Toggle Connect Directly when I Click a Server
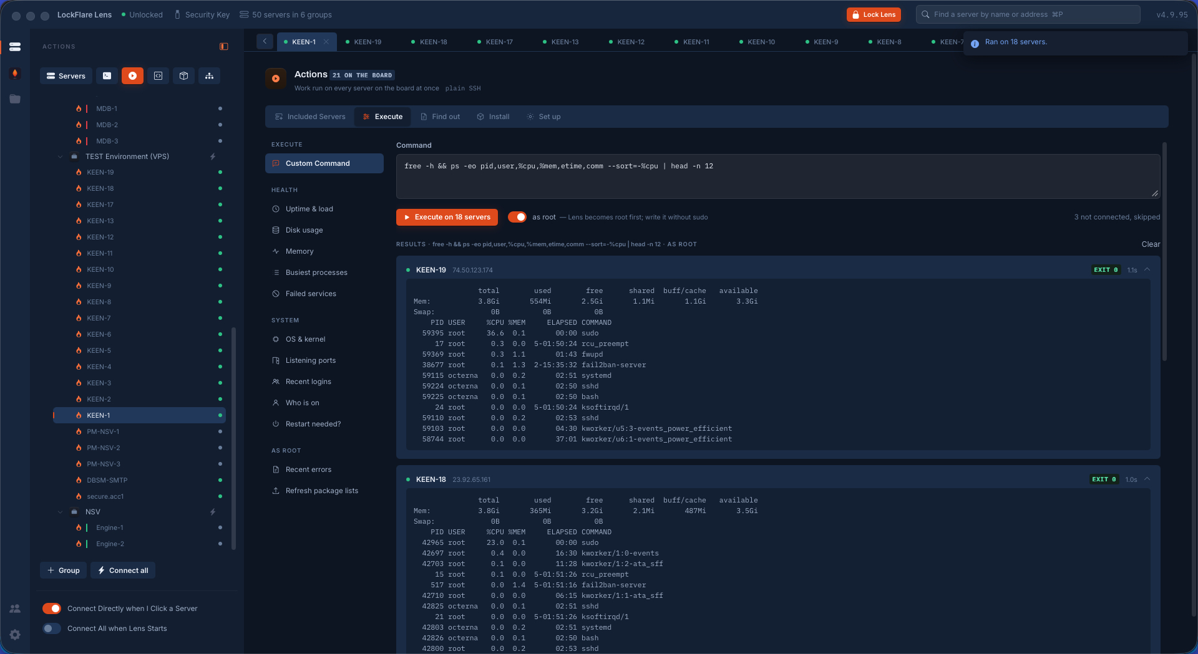 tap(52, 608)
